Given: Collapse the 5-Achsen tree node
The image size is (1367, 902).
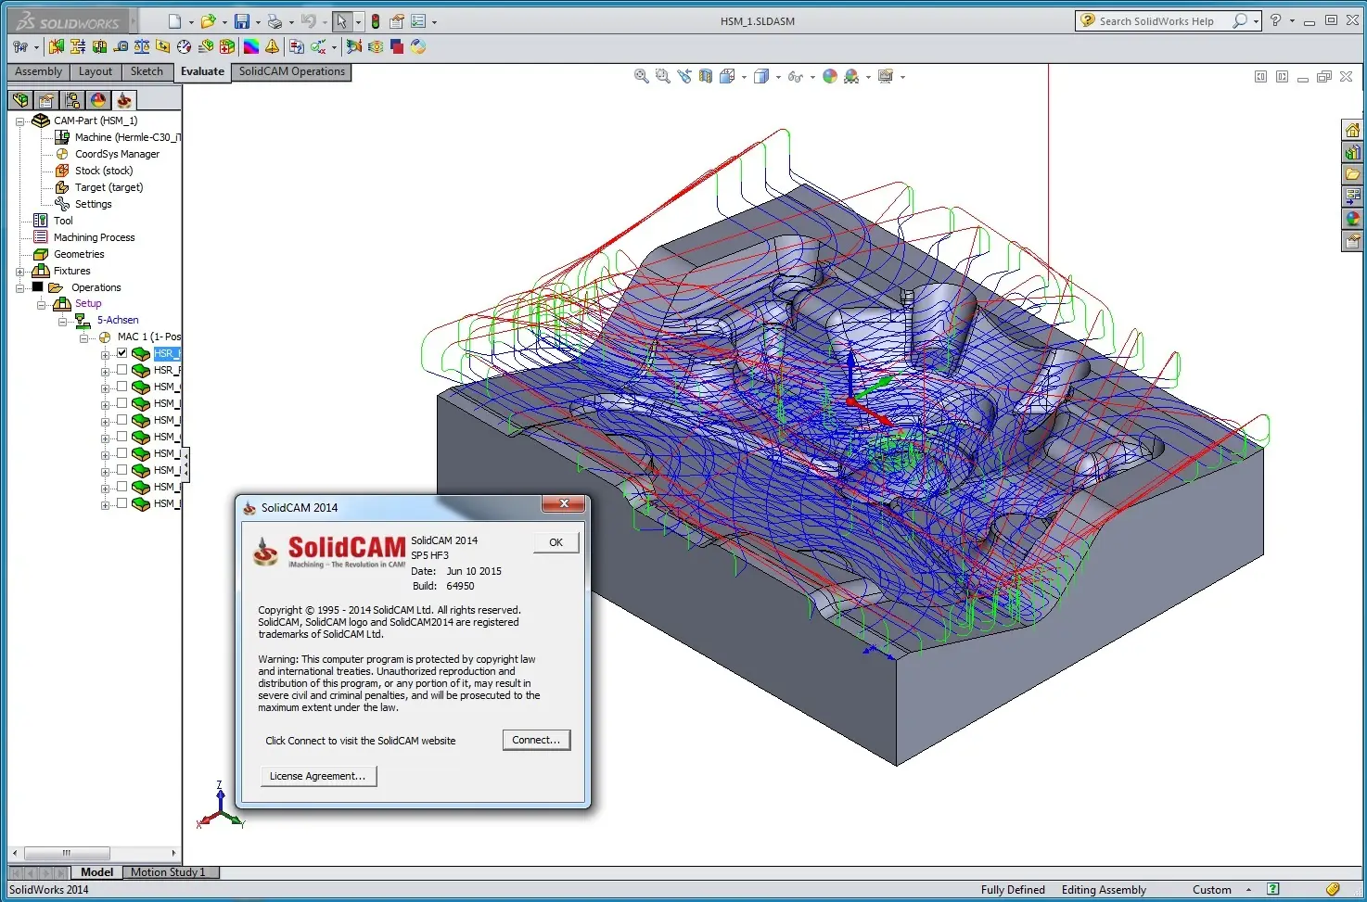Looking at the screenshot, I should [x=62, y=322].
